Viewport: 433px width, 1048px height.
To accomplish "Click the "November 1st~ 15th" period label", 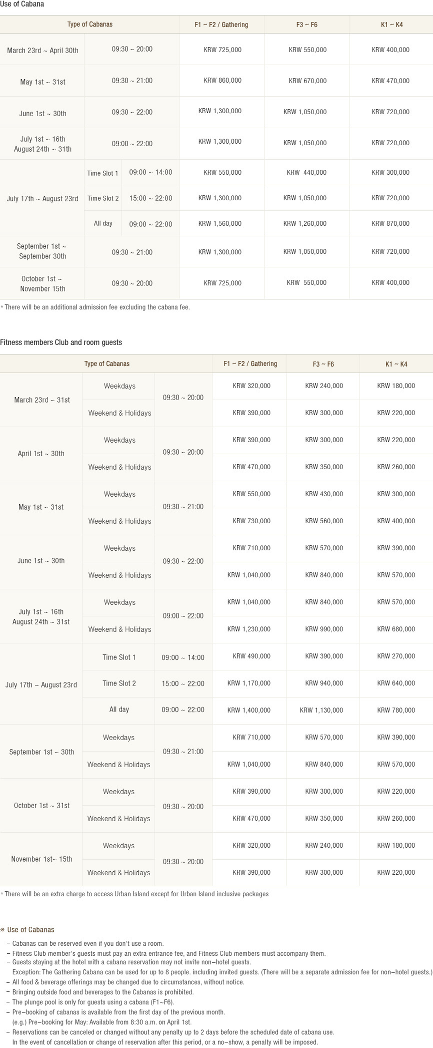I will (x=41, y=859).
